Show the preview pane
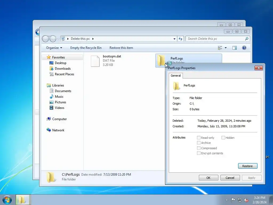 [235, 48]
